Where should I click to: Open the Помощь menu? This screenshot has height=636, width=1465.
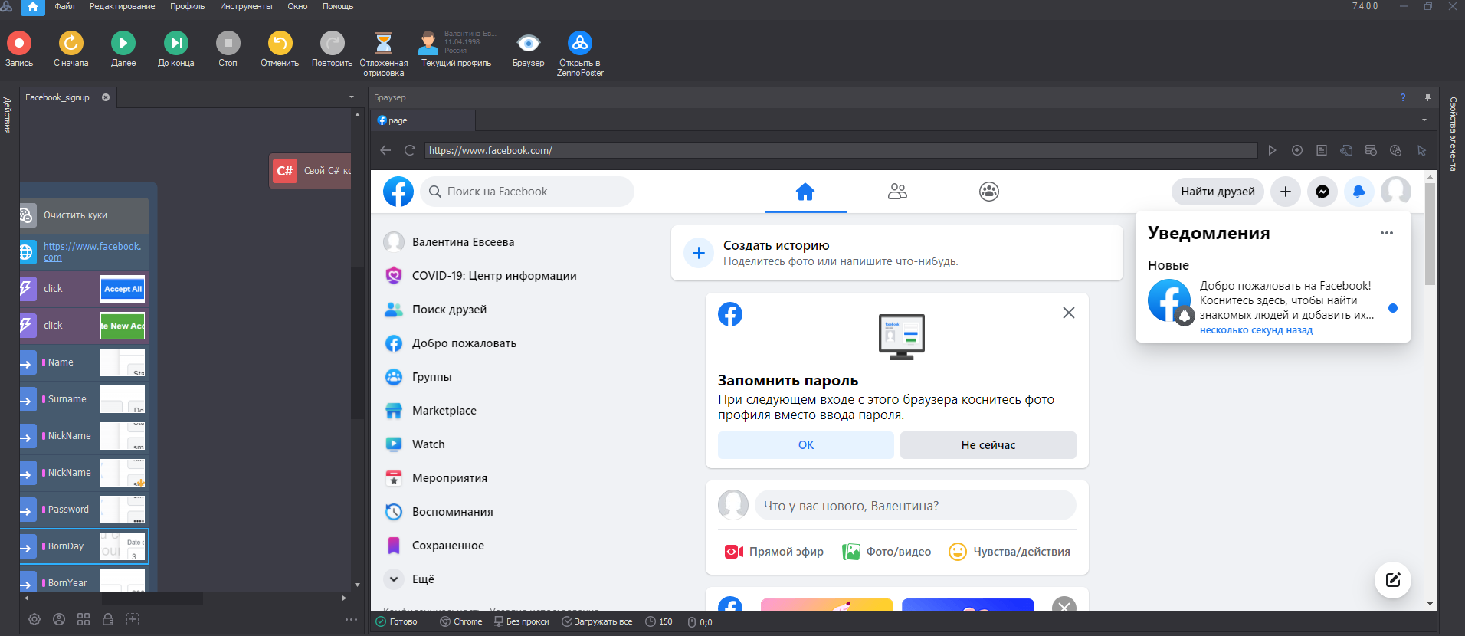point(338,6)
